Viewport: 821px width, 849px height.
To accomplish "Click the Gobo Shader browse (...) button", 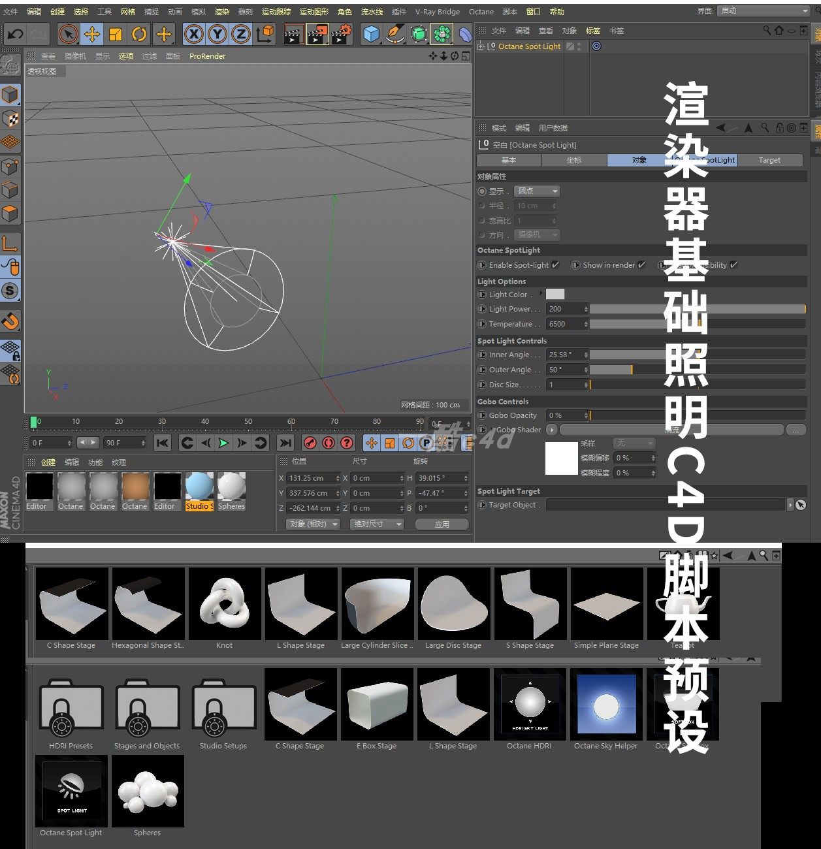I will point(796,430).
